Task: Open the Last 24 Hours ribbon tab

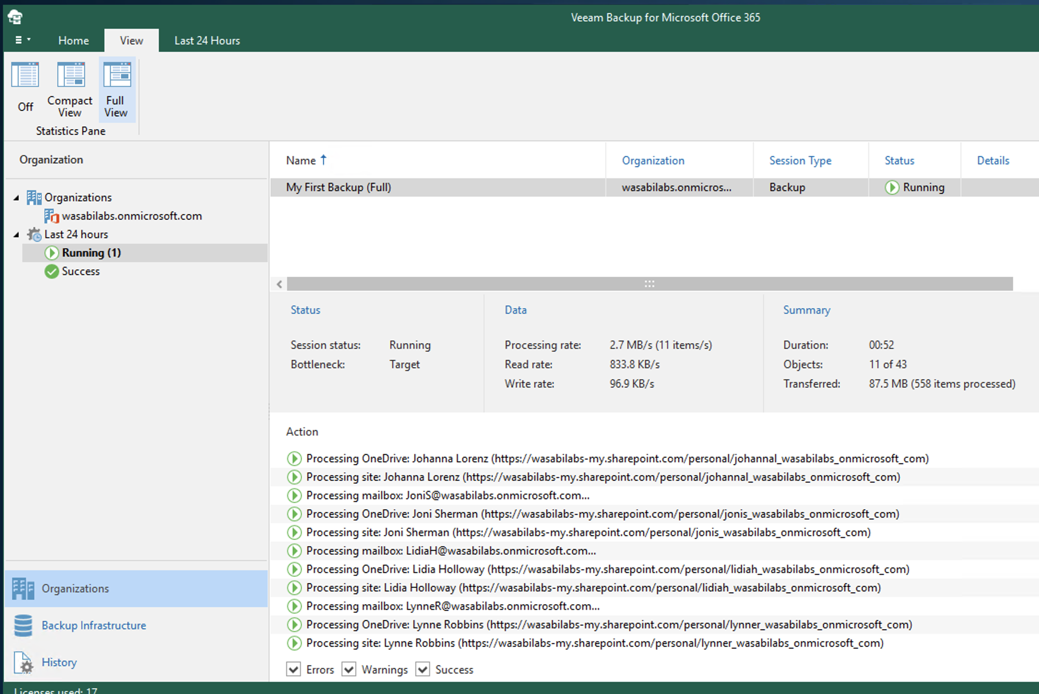Action: (x=207, y=41)
